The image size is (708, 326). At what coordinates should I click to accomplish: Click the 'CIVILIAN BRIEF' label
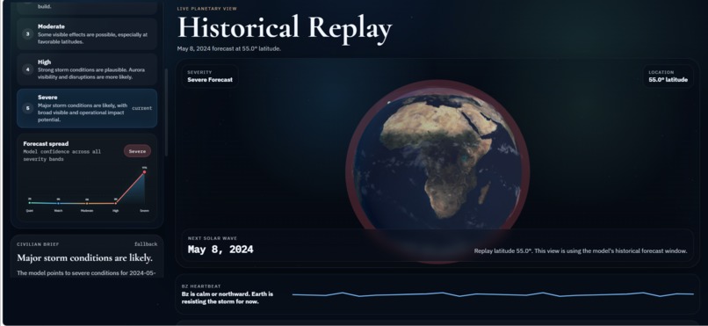[38, 244]
